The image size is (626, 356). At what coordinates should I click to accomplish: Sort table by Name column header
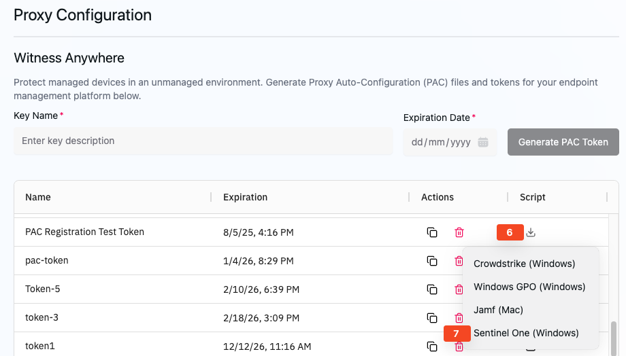point(38,197)
